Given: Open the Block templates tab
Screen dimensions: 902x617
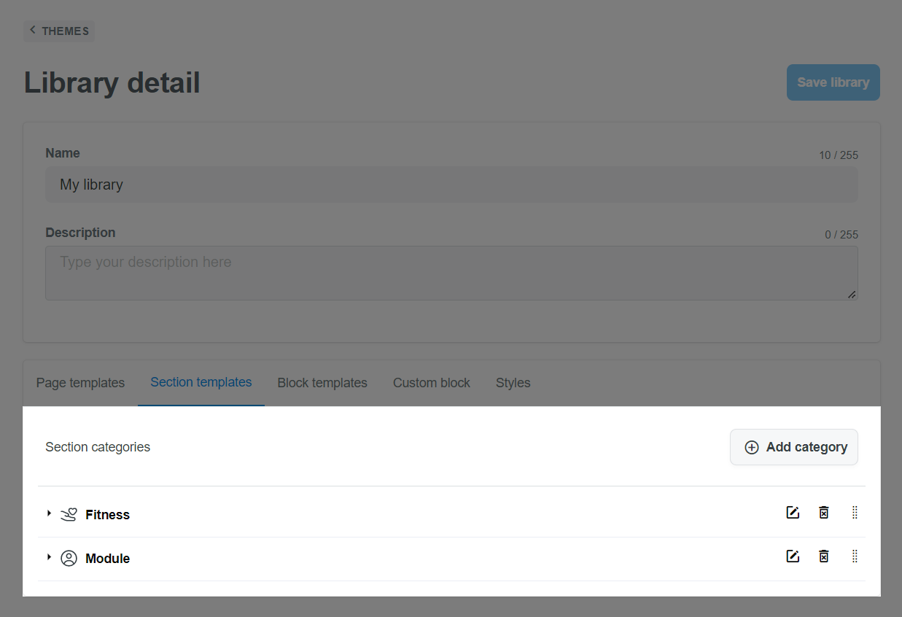Looking at the screenshot, I should pyautogui.click(x=322, y=383).
